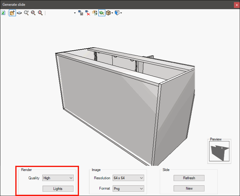Click the Delete view eye icon
This screenshot has width=240, height=196.
[88, 13]
